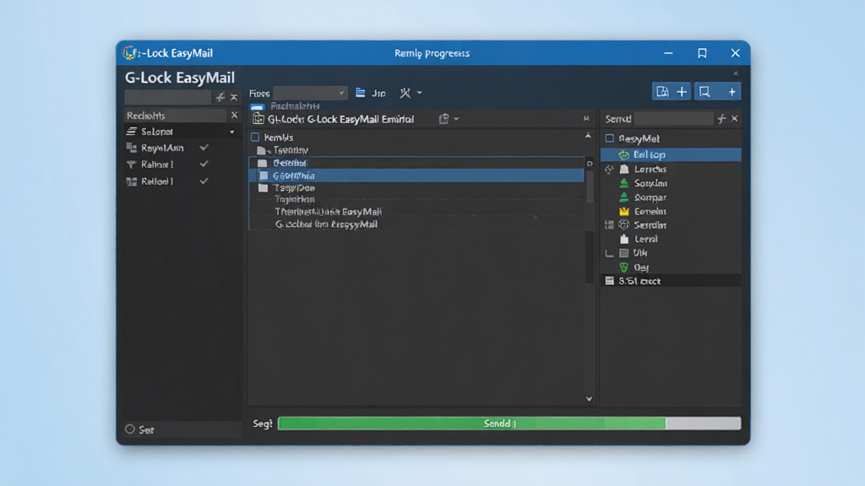The height and width of the screenshot is (486, 865).
Task: Select the G-Locked row ending in EasyMail
Action: click(x=416, y=224)
